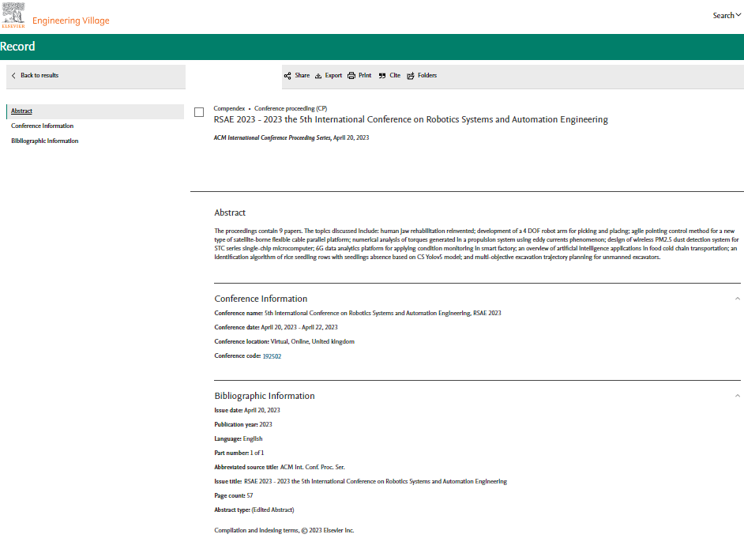Click the Conference name entry
The height and width of the screenshot is (553, 744).
click(357, 313)
